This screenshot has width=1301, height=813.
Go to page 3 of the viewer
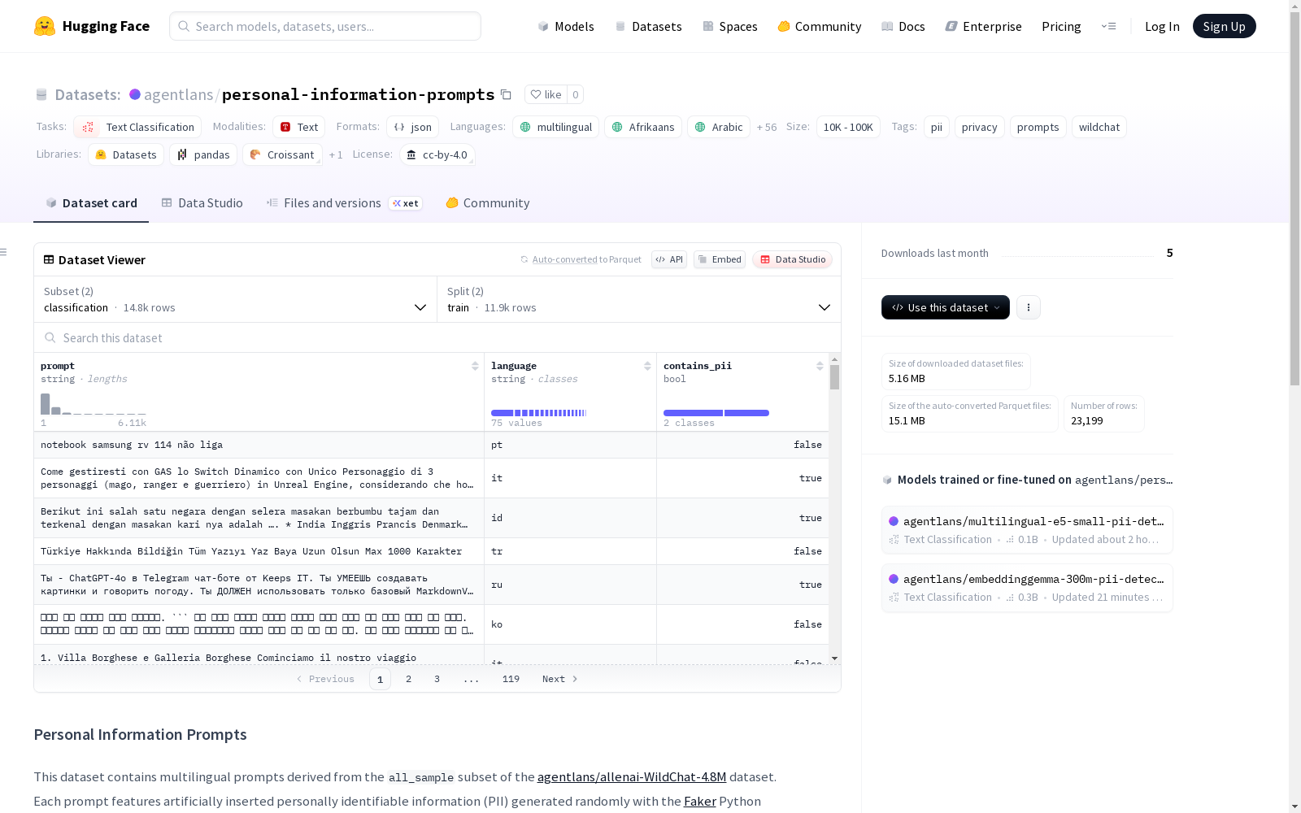pos(437,679)
